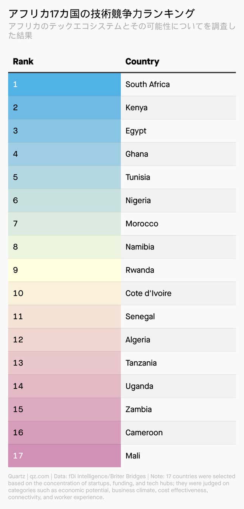The width and height of the screenshot is (244, 509).
Task: Select the Cote d'Ivoire row
Action: tap(122, 294)
